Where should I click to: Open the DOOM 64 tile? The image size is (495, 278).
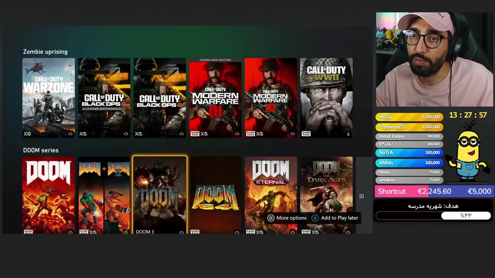tap(215, 195)
